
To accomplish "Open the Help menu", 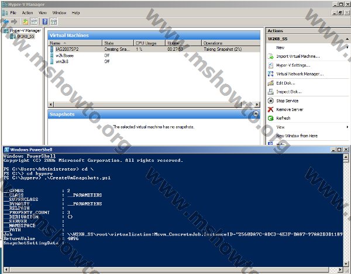I will point(75,13).
